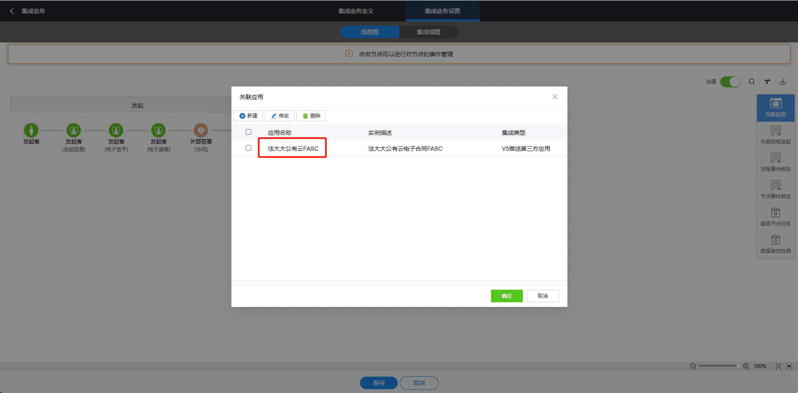Screen dimensions: 798x393
Task: Switch to the 集成业务定义 tab
Action: point(356,11)
